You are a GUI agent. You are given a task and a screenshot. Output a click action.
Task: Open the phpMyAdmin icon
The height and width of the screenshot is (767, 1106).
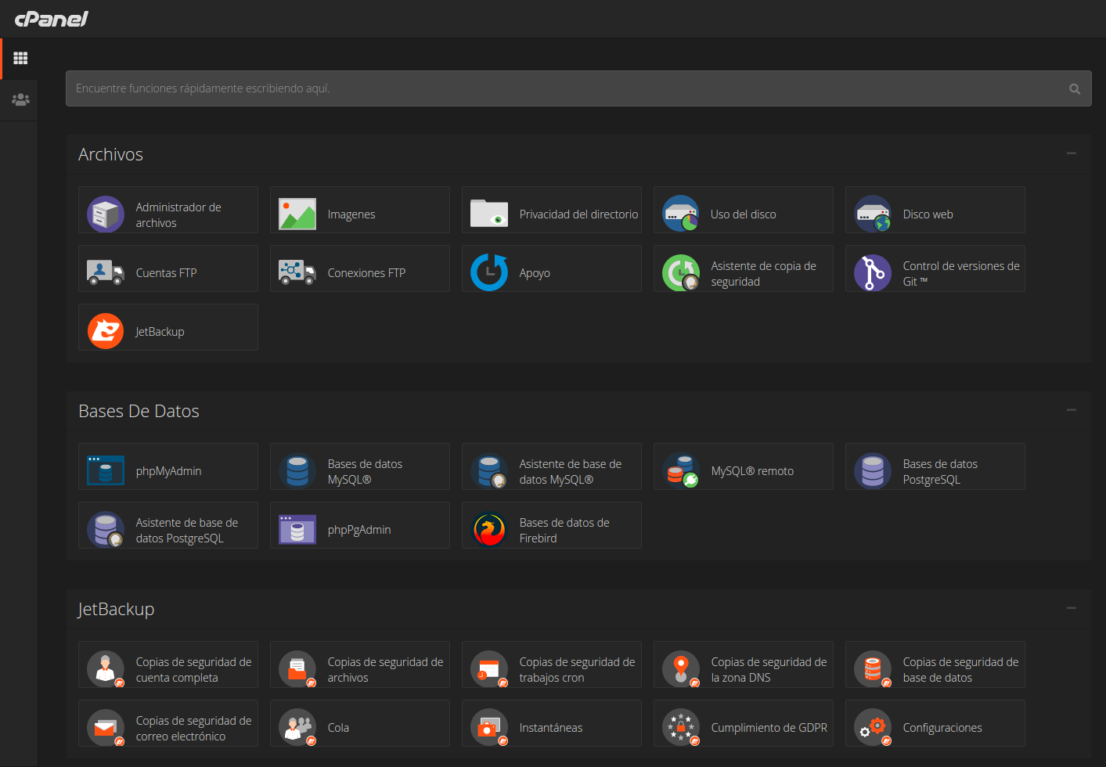click(x=106, y=470)
